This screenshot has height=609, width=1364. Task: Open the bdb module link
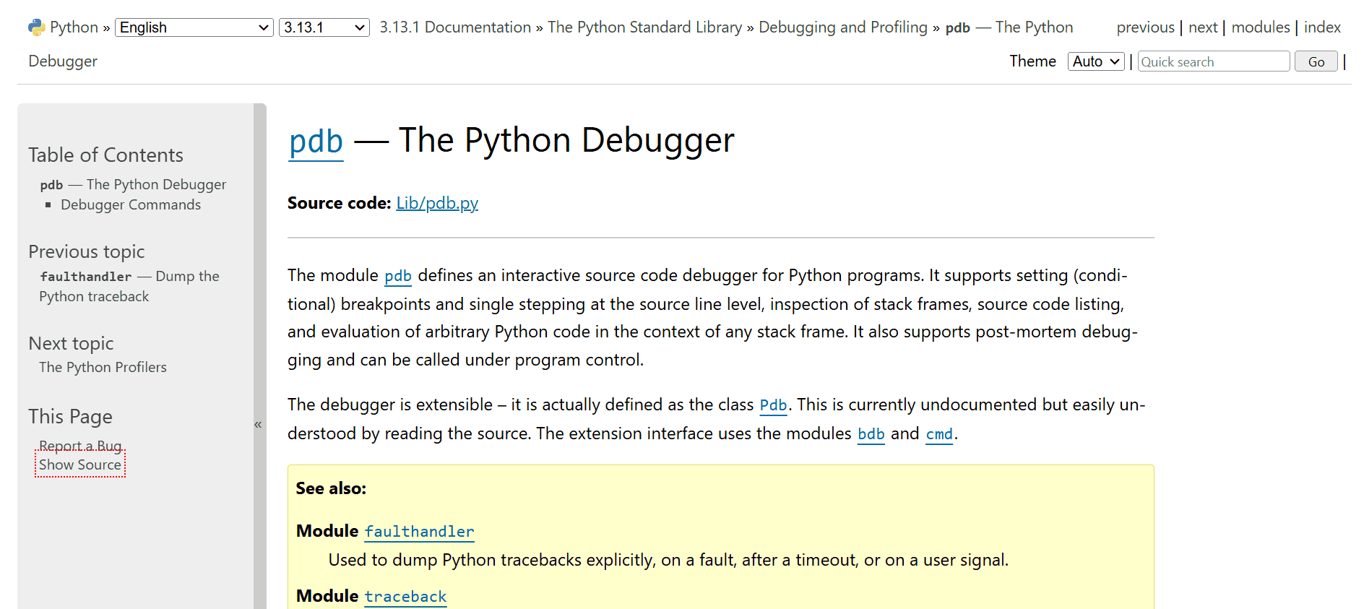click(871, 434)
